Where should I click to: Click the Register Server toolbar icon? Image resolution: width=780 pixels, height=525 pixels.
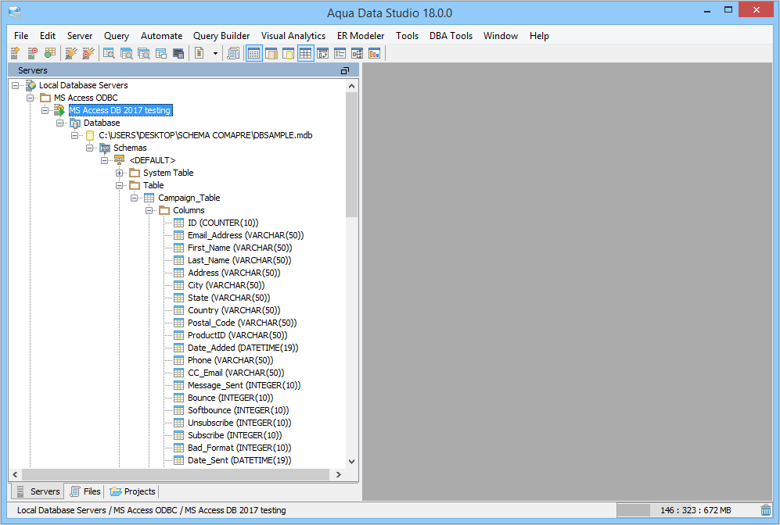point(15,53)
